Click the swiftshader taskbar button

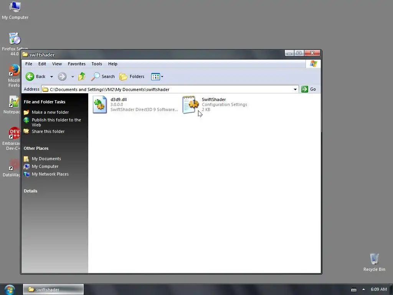click(53, 290)
